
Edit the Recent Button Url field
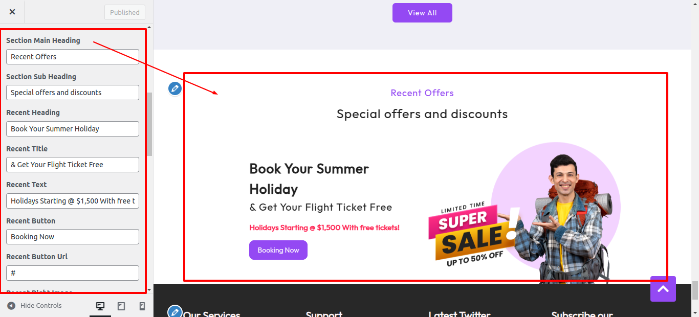pos(73,273)
